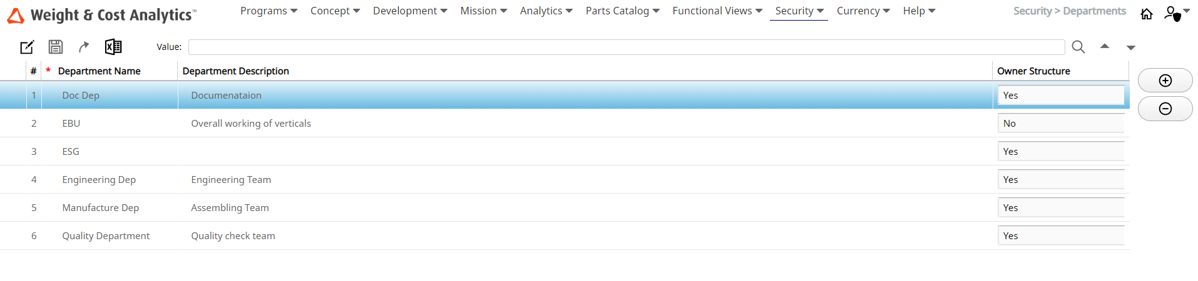Image resolution: width=1198 pixels, height=281 pixels.
Task: Expand the Parts Catalog menu
Action: pos(622,11)
